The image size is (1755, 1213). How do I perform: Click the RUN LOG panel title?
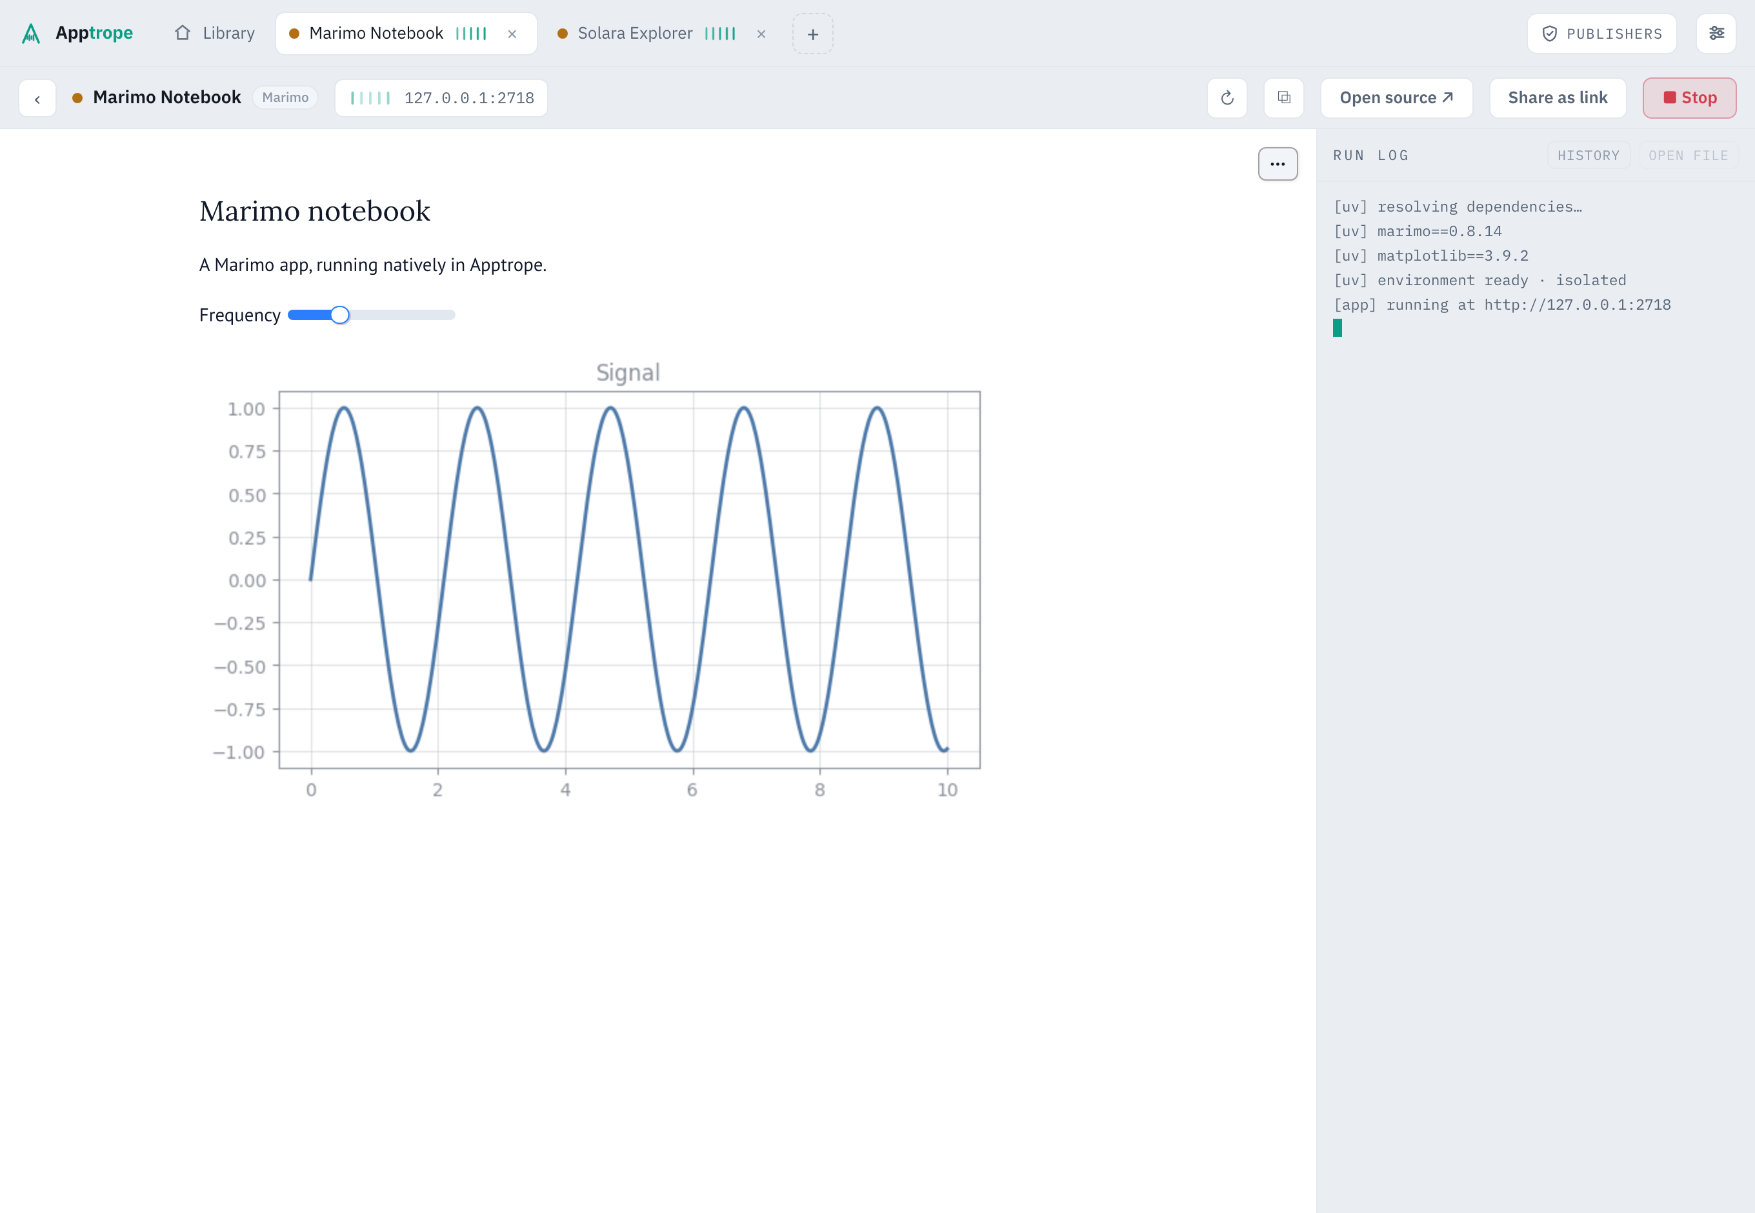pos(1370,155)
